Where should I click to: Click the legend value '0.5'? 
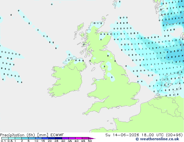tap(10, 141)
